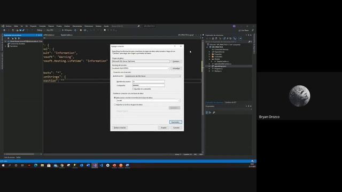Open the Editar menu
This screenshot has height=192, width=342.
(16, 26)
